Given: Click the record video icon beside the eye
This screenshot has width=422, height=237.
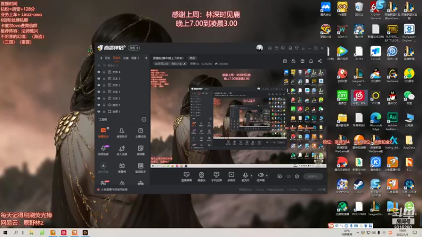Looking at the screenshot, I should click(x=280, y=176).
